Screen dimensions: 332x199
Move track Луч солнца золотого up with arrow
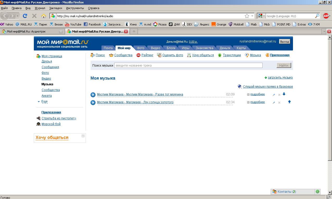(x=289, y=102)
